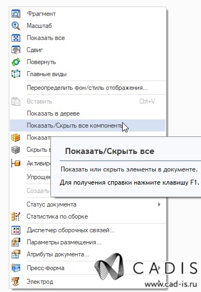
Task: Open Переопределить фон/стиль отображения dialog
Action: click(88, 88)
